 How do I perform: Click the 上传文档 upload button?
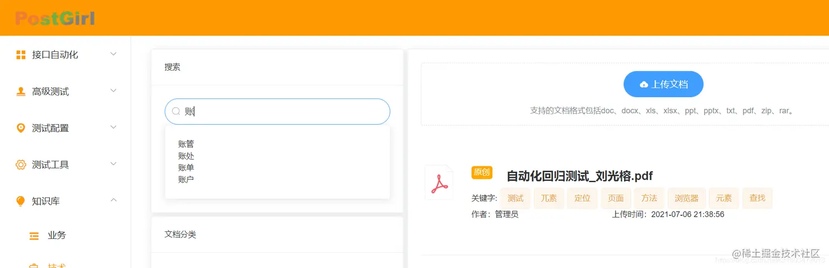click(663, 84)
